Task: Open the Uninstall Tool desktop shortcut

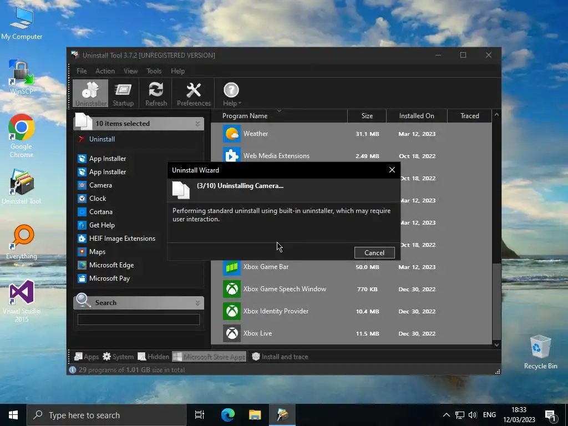Action: point(22,186)
